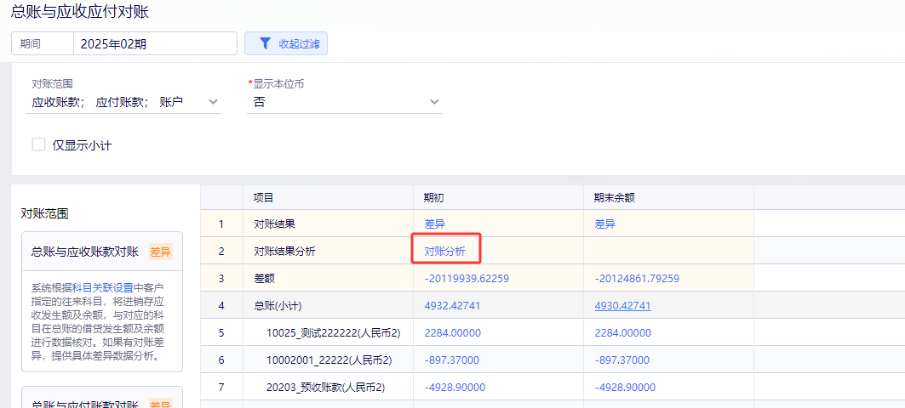The image size is (905, 408).
Task: Select row 10002001_22222(人民币2)
Action: 329,360
